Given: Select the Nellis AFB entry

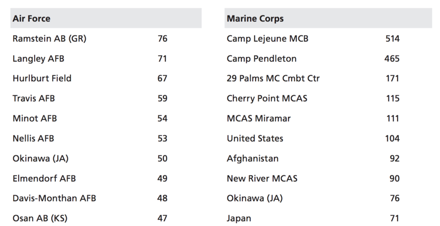Looking at the screenshot, I should coord(33,138).
